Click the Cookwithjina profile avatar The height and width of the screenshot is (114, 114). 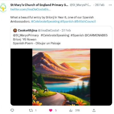click(x=15, y=30)
